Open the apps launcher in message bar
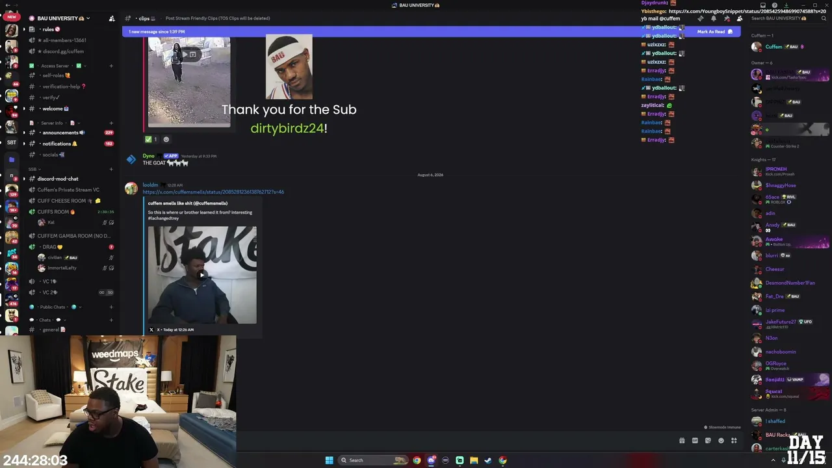The height and width of the screenshot is (468, 832). (x=734, y=441)
